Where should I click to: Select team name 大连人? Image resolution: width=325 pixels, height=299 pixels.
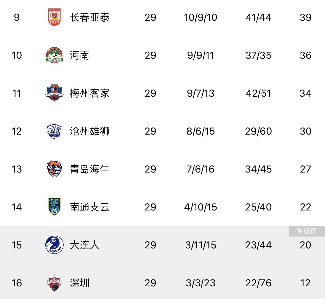click(85, 245)
